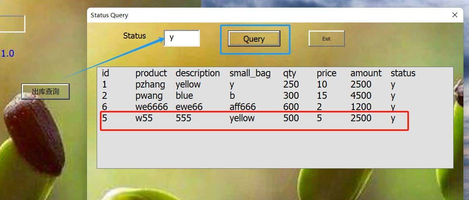The image size is (469, 200).
Task: Click the qty value 250
Action: click(x=291, y=84)
